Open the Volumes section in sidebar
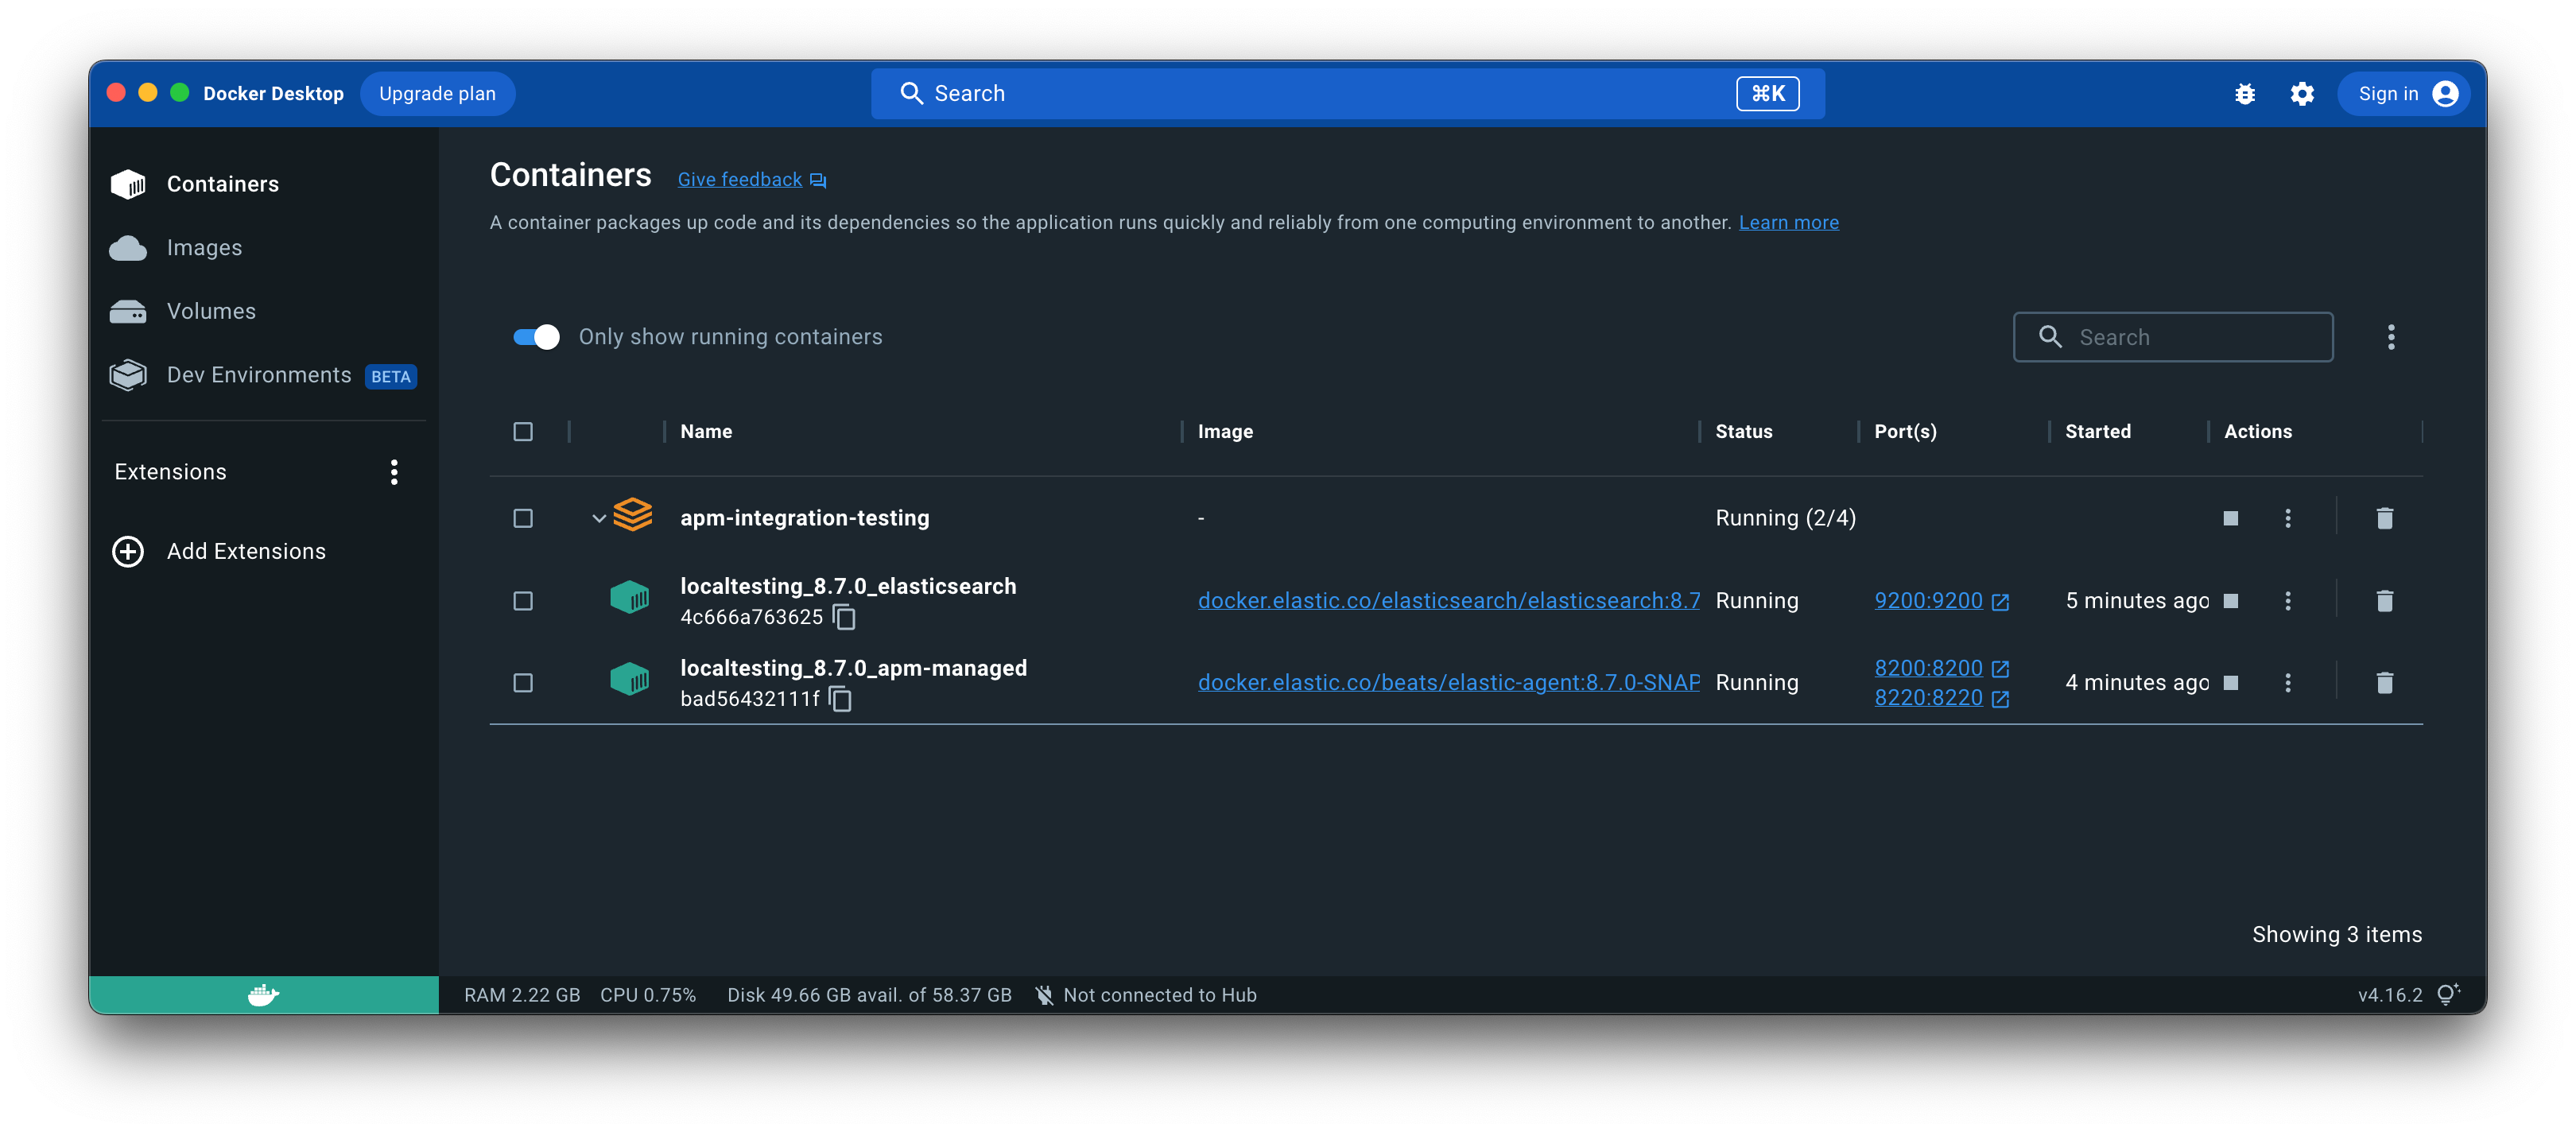 tap(262, 311)
